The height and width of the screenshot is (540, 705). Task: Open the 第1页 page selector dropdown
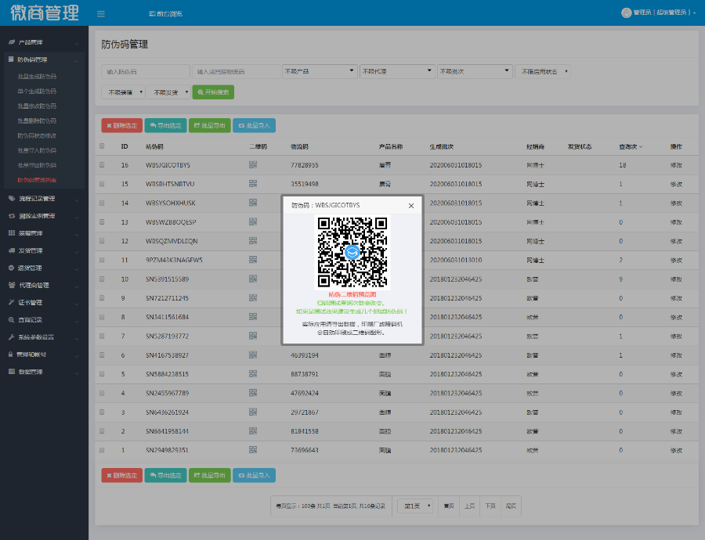[415, 506]
